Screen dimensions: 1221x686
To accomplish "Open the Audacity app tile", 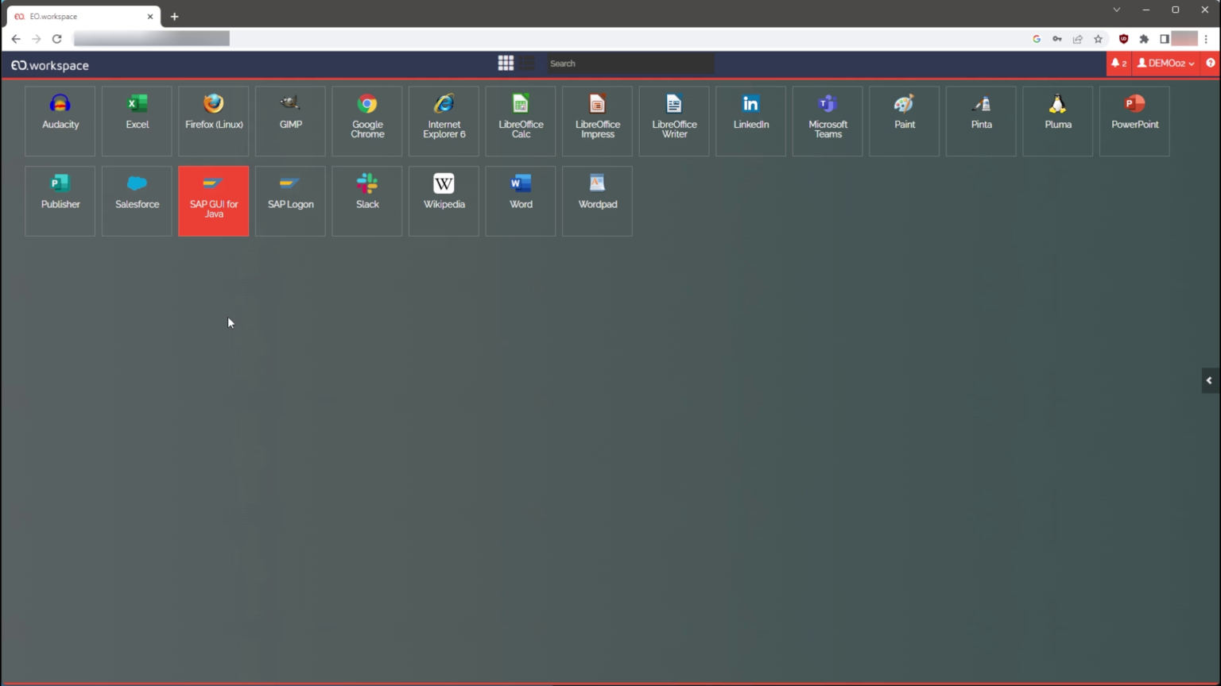I will tap(60, 121).
